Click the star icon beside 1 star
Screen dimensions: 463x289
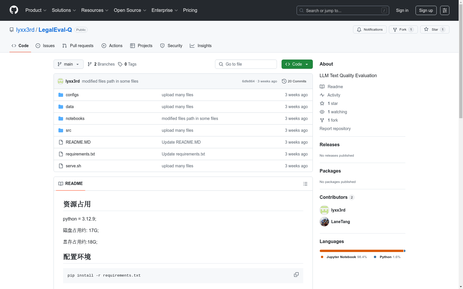322,103
